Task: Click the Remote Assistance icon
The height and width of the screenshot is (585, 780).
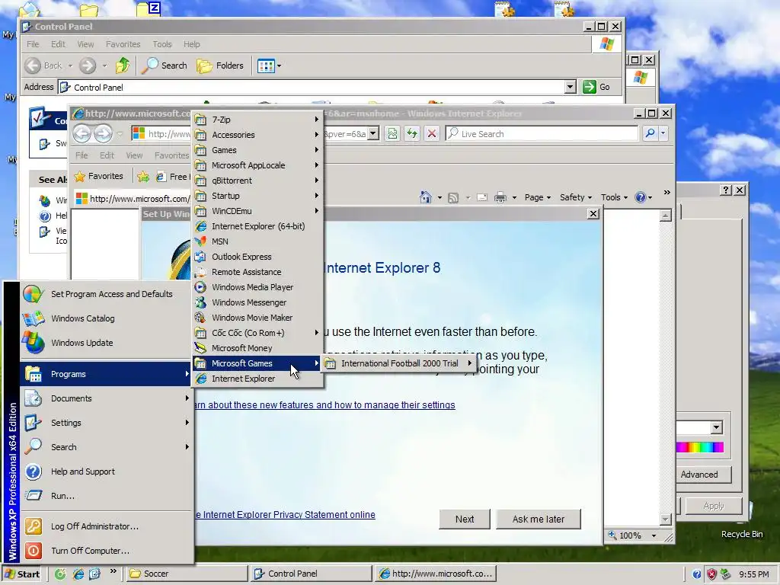Action: click(200, 272)
